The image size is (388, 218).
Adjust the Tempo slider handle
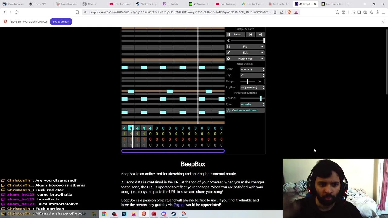click(247, 81)
